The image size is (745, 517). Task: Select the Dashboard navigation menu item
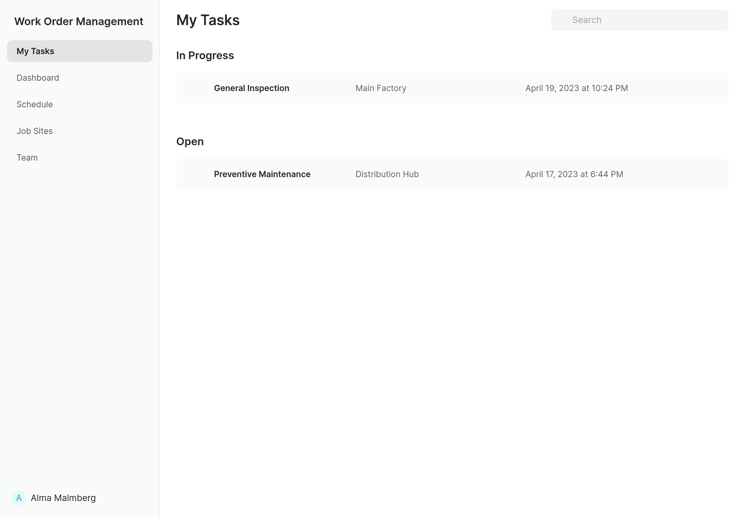pyautogui.click(x=38, y=77)
